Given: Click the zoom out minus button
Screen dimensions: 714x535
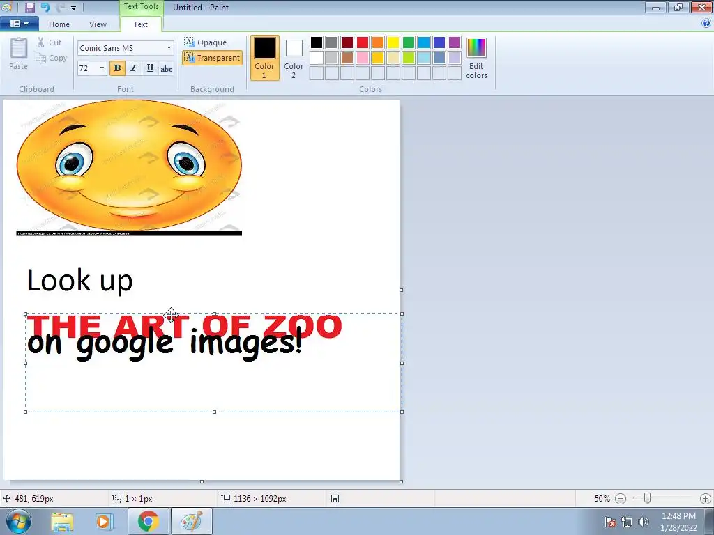Looking at the screenshot, I should [x=620, y=499].
